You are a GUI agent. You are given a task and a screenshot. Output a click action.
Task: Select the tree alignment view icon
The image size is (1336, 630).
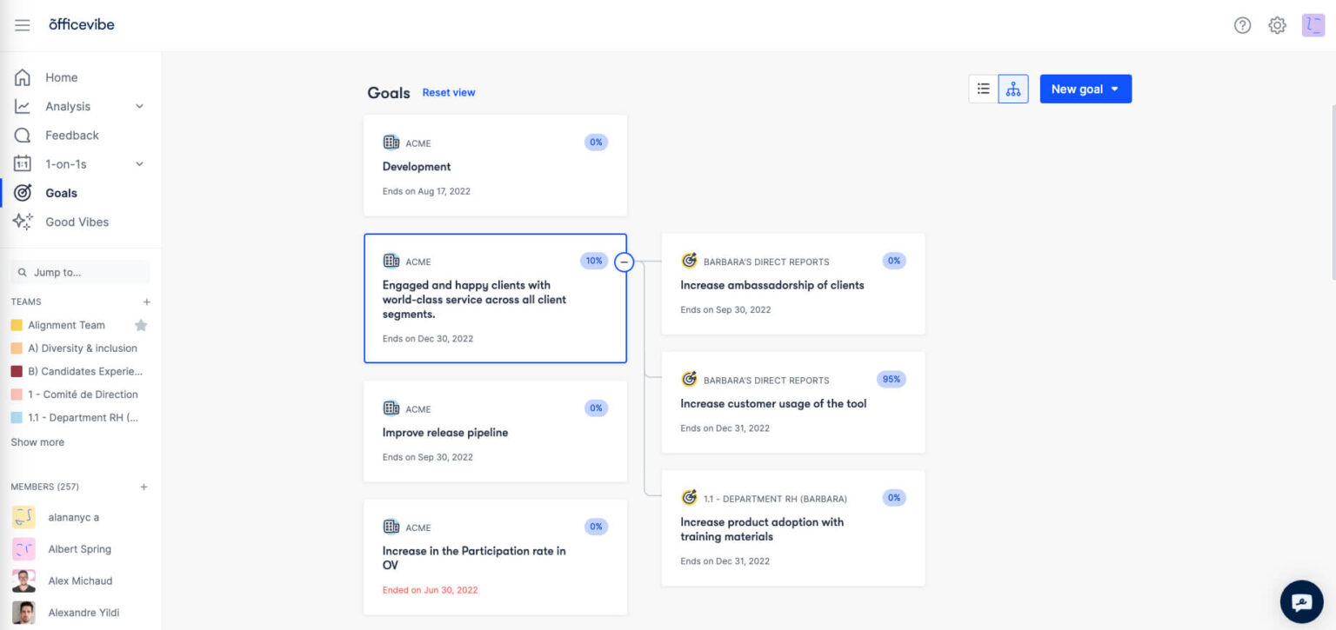point(1013,88)
